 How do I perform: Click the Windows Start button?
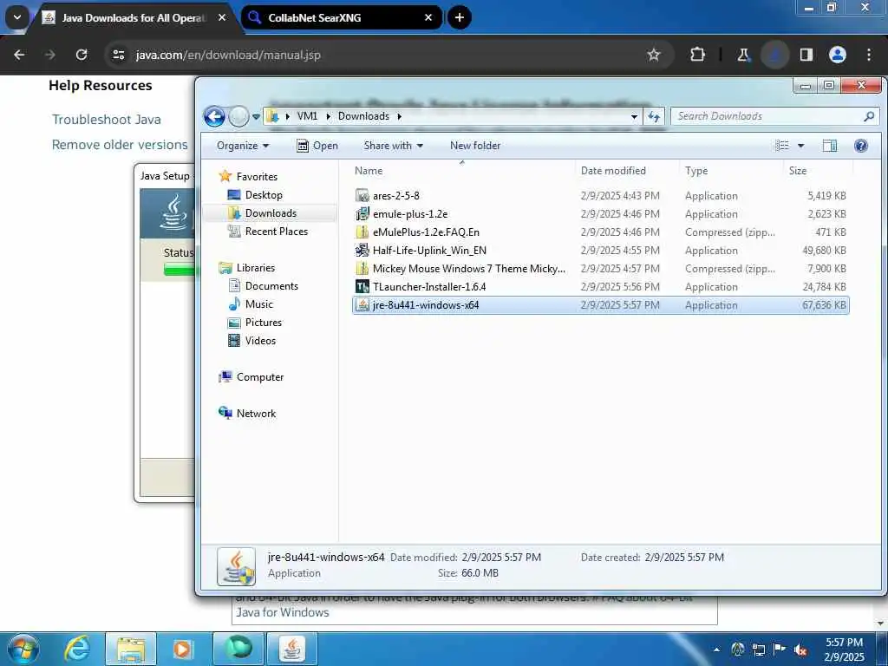pyautogui.click(x=23, y=649)
